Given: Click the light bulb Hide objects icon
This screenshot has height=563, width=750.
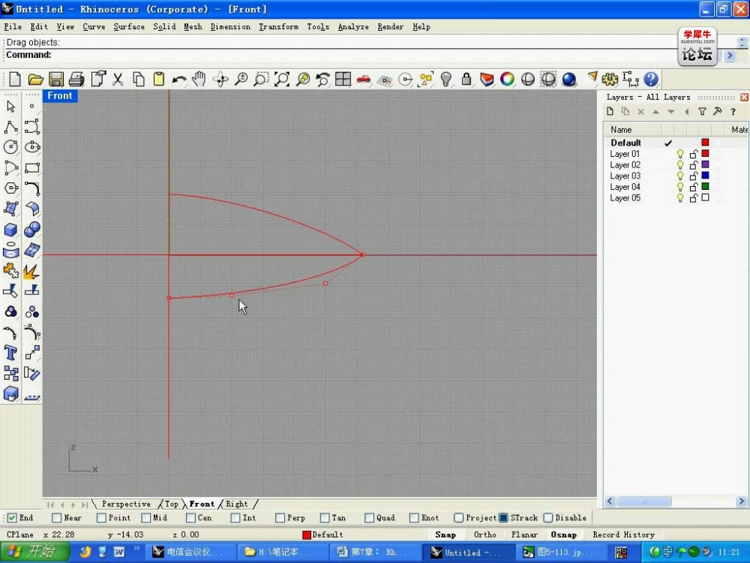Looking at the screenshot, I should tap(445, 79).
